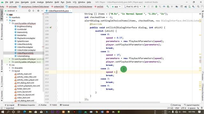204x114 pixels.
Task: Toggle the Emulator side panel
Action: click(x=203, y=76)
